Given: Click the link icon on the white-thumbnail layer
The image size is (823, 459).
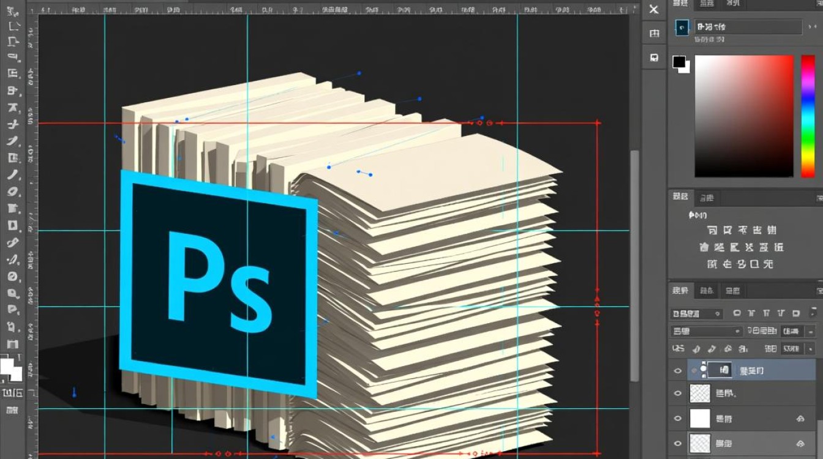Looking at the screenshot, I should click(800, 419).
